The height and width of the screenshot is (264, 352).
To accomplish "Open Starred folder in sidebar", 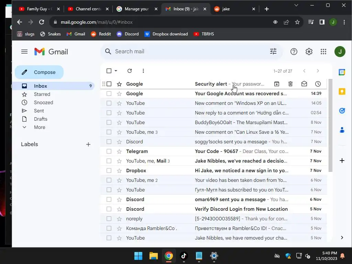I will (42, 94).
